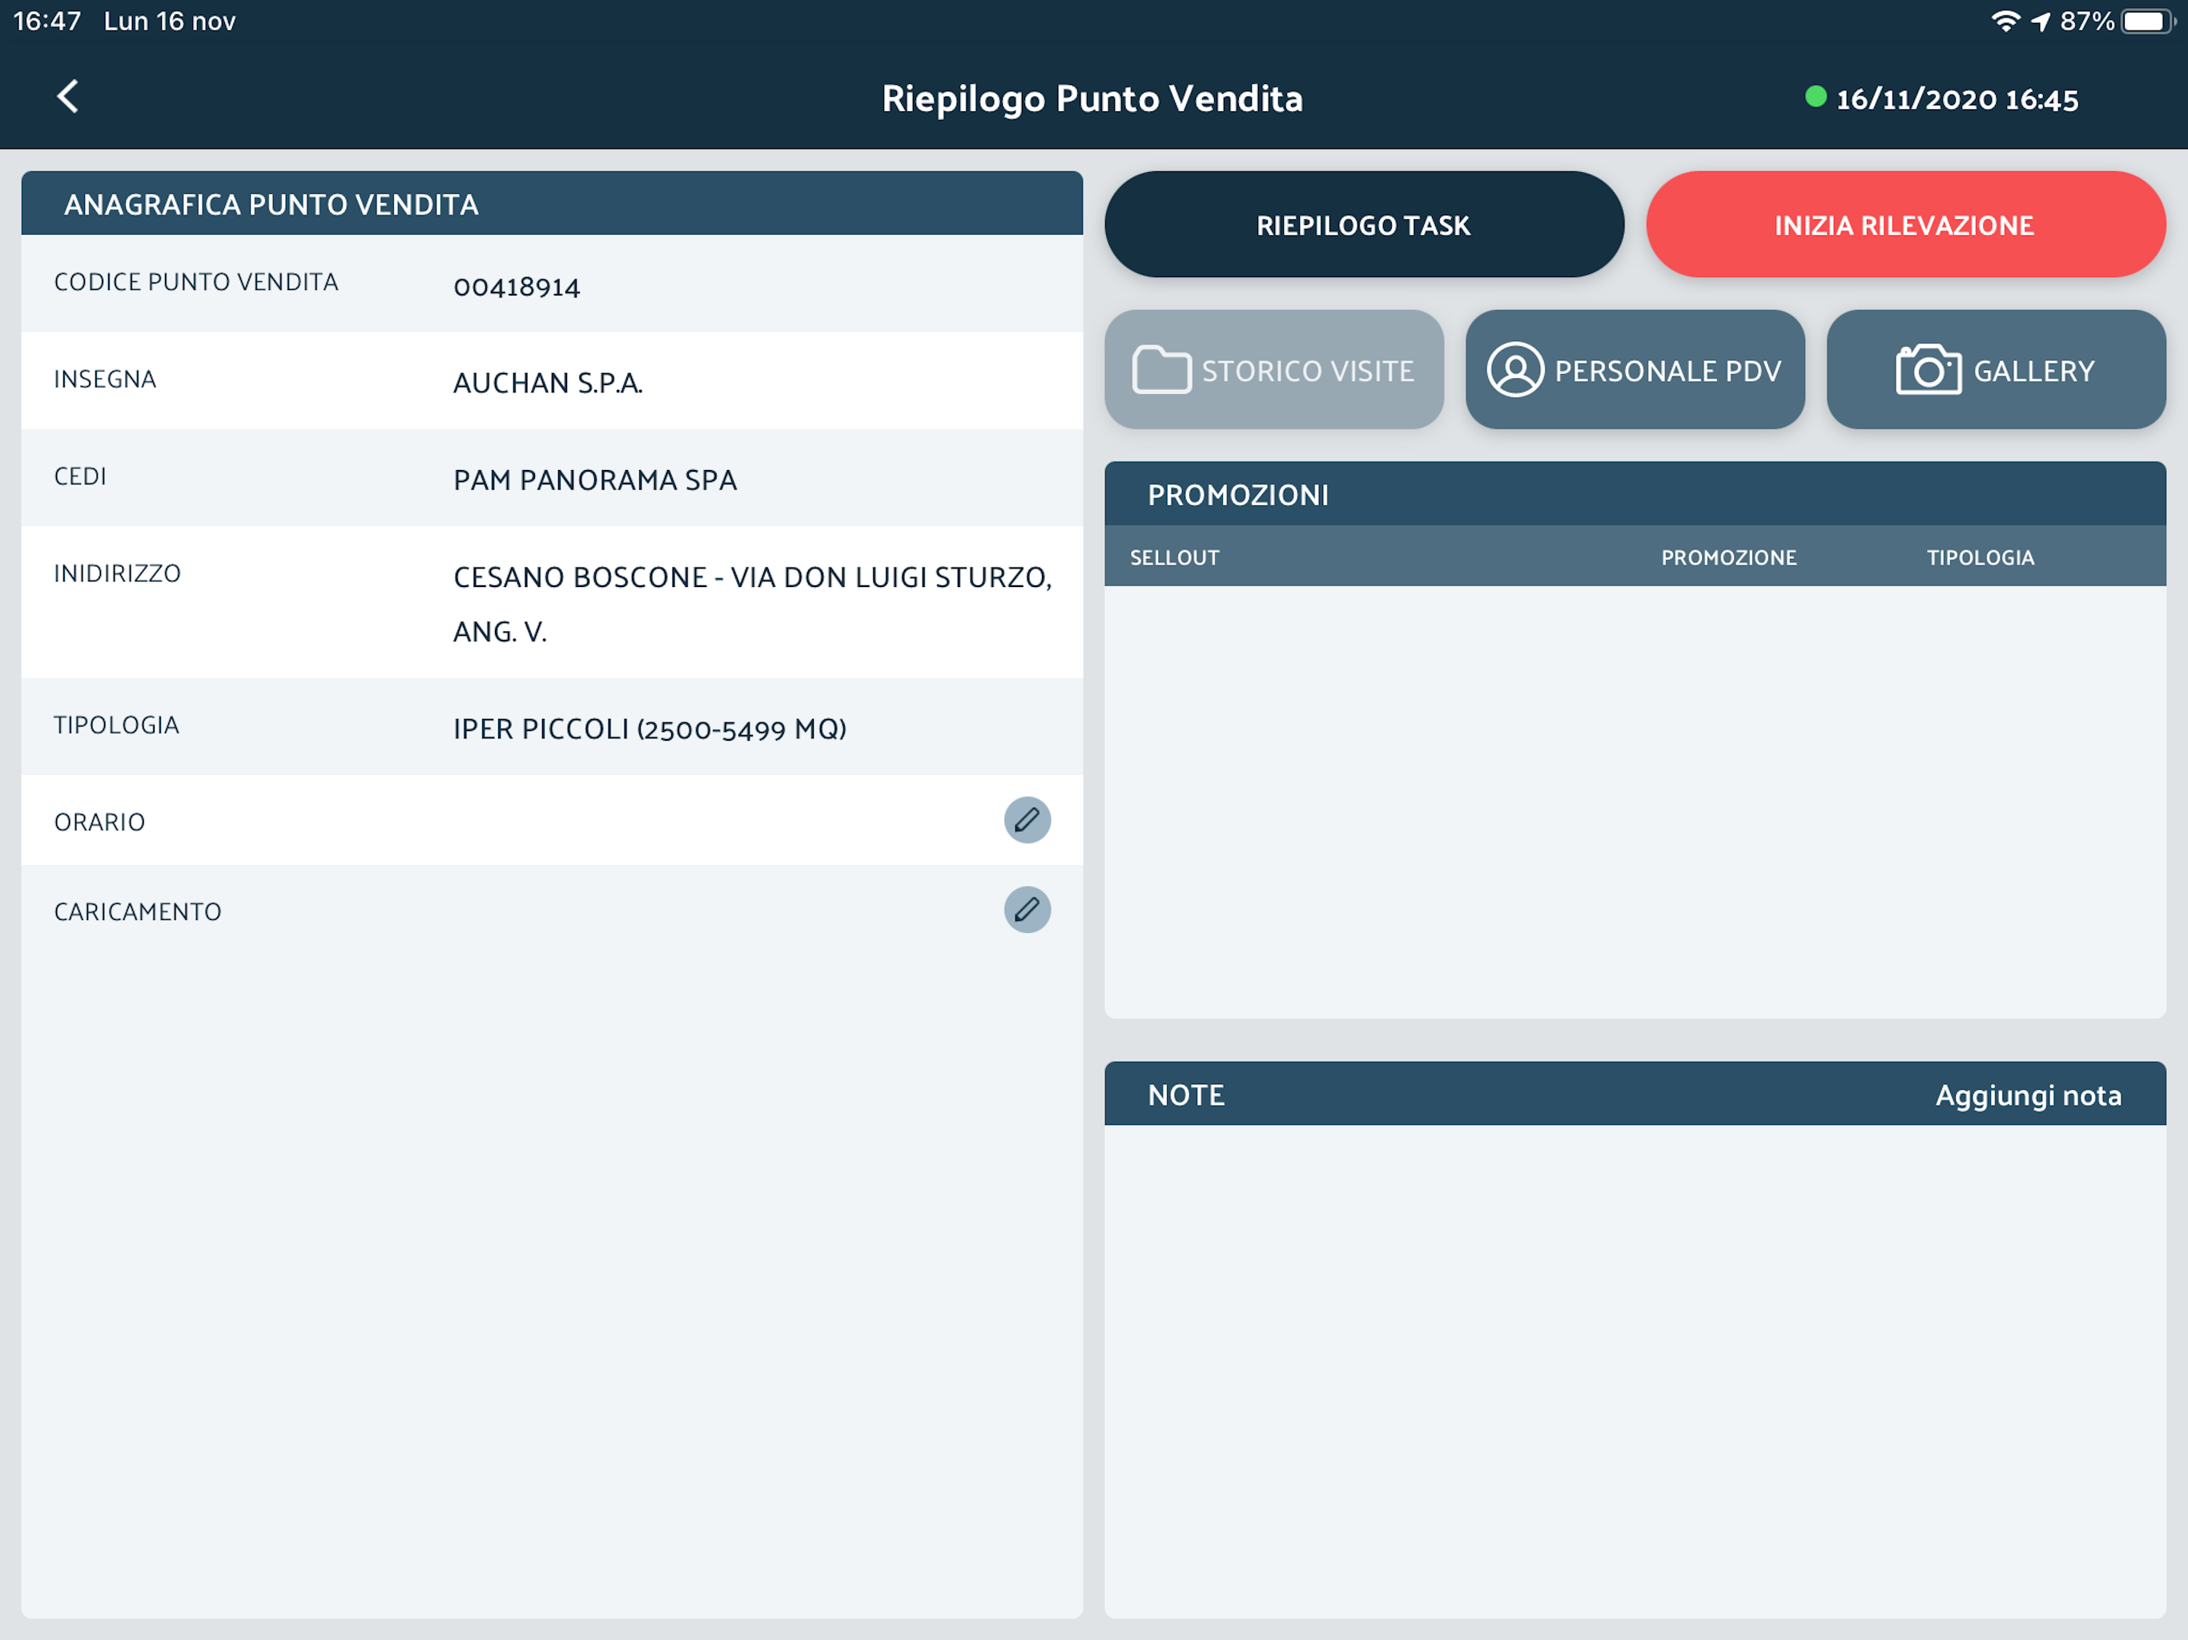
Task: Open the GALLERY
Action: coord(1996,370)
